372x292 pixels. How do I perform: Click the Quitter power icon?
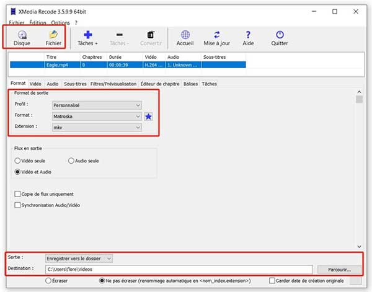[x=279, y=37]
